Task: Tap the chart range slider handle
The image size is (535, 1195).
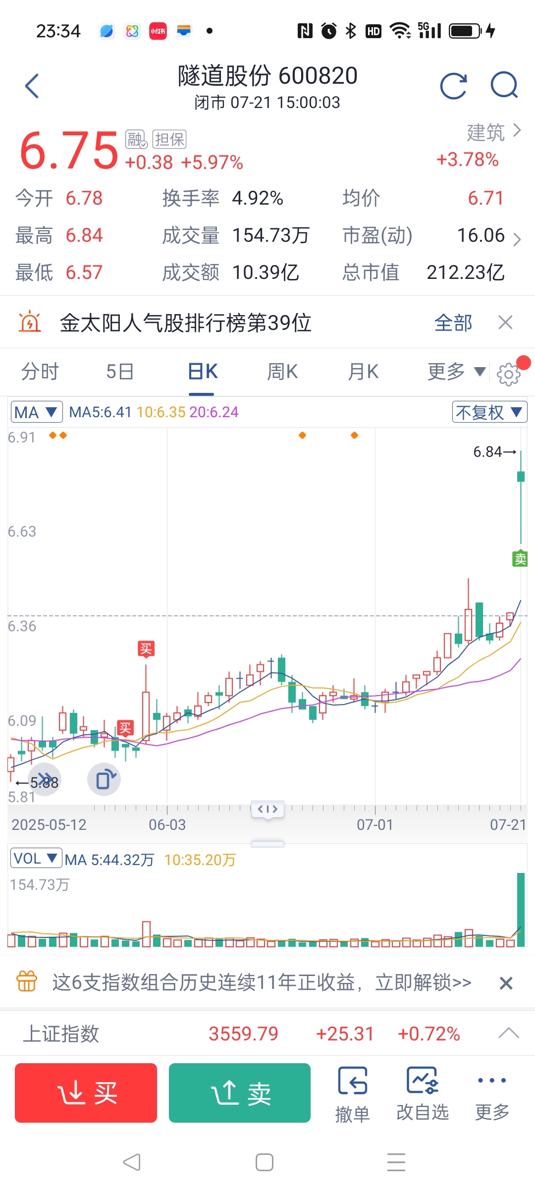Action: point(267,810)
